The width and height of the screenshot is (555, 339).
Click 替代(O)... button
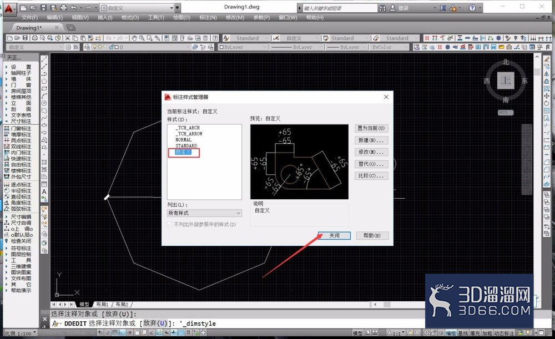coord(371,164)
